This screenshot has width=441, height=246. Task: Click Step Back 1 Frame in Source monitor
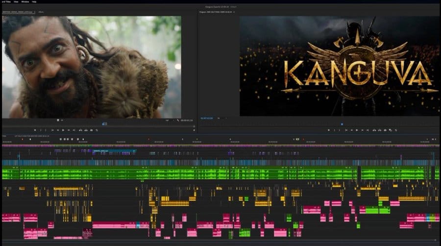tap(58, 130)
